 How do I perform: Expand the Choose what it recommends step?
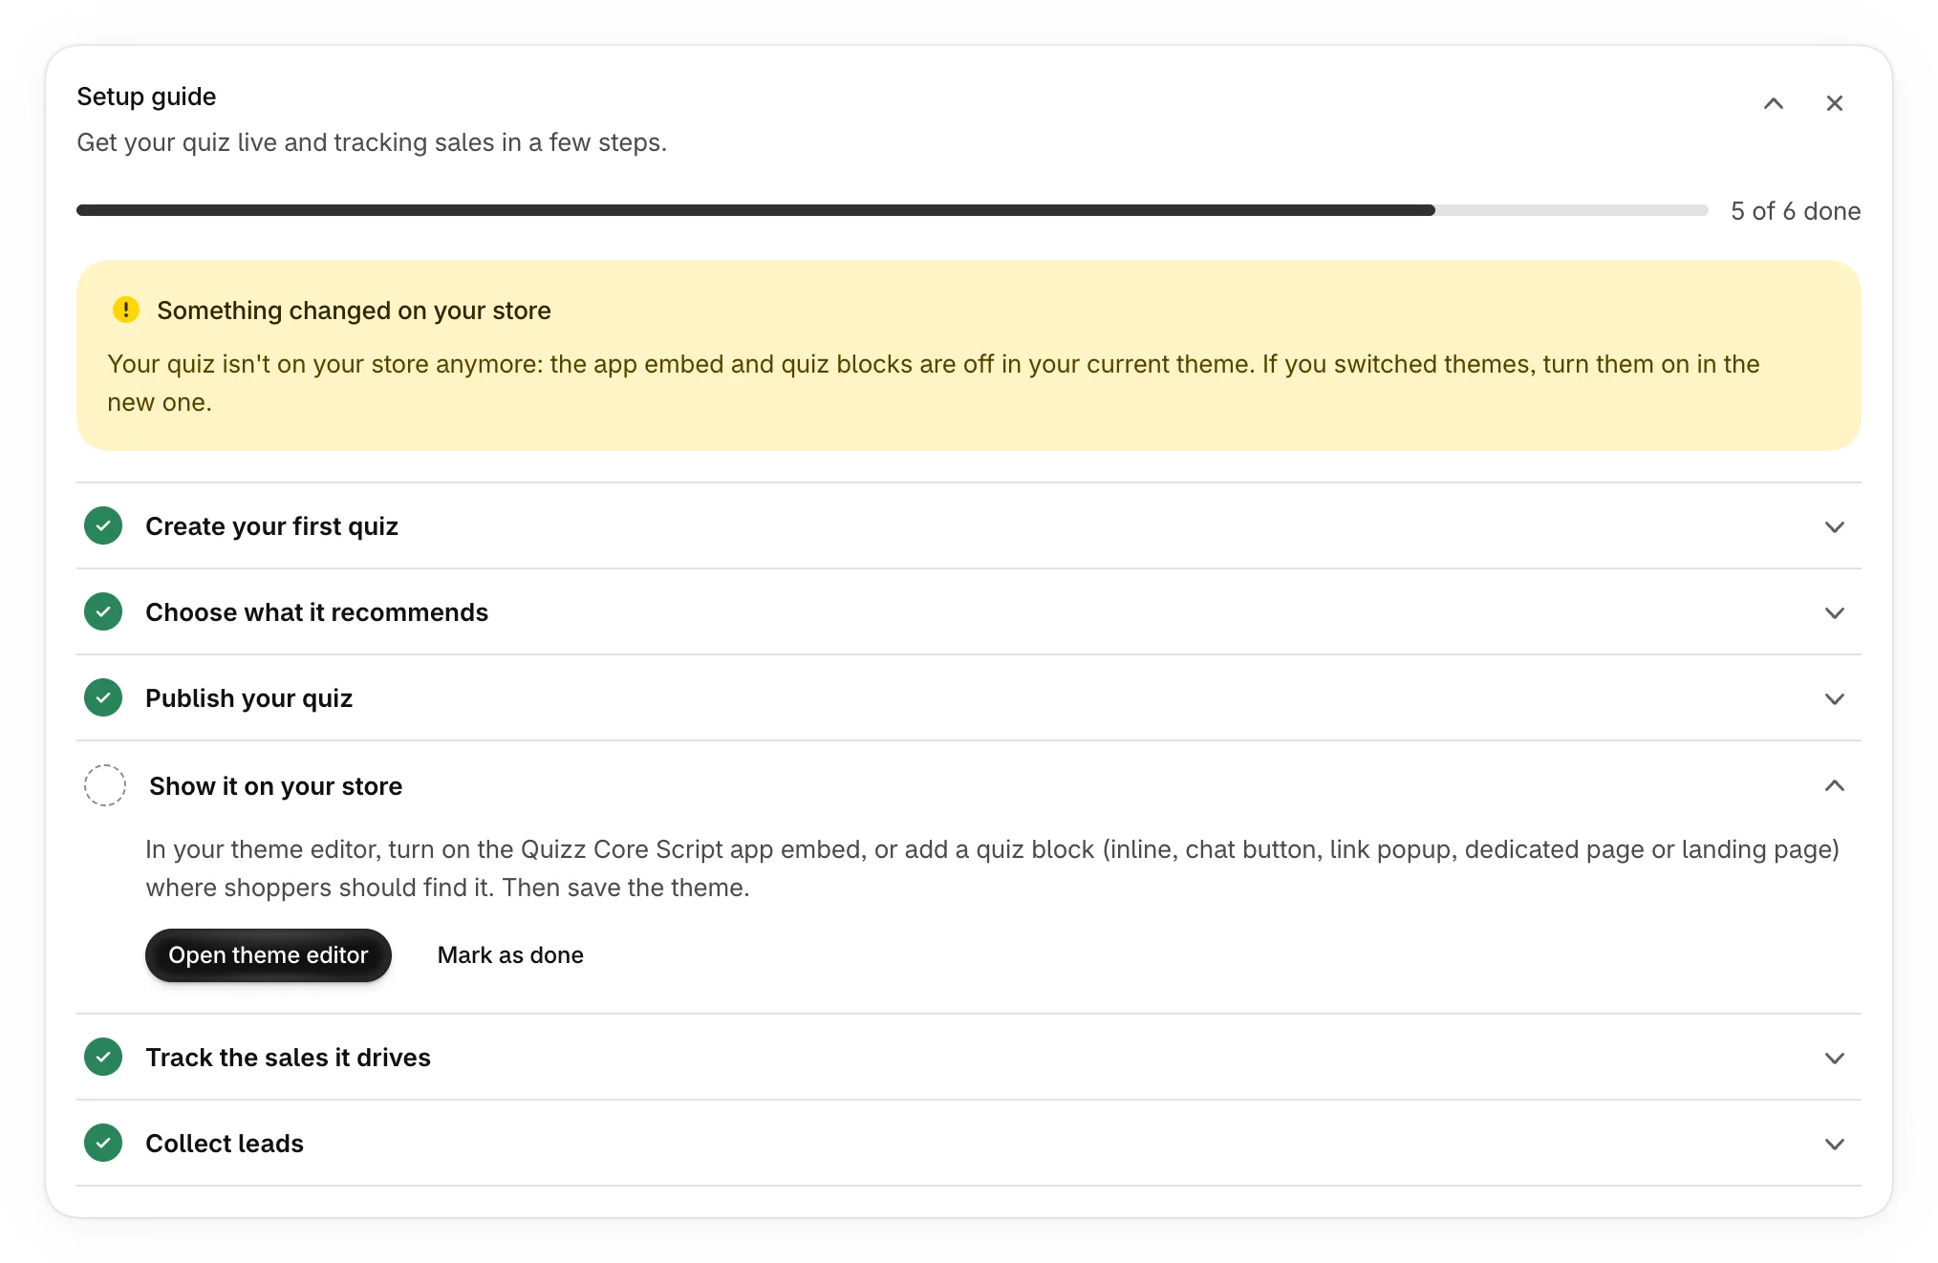click(x=1834, y=612)
